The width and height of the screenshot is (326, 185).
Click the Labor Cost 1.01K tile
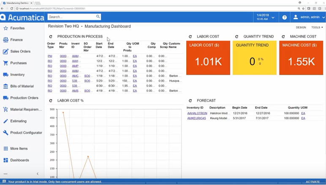(208, 58)
